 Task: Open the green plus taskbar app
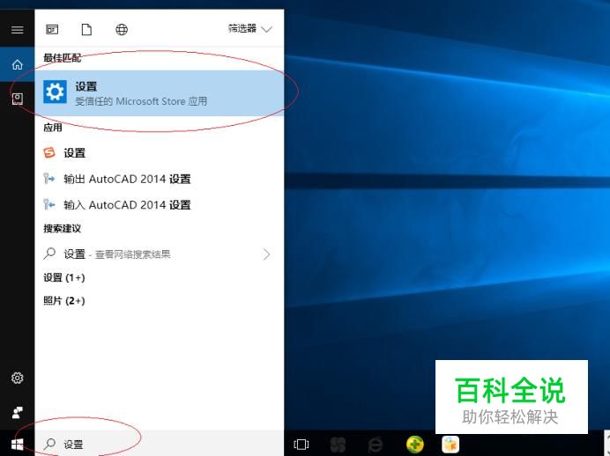415,444
